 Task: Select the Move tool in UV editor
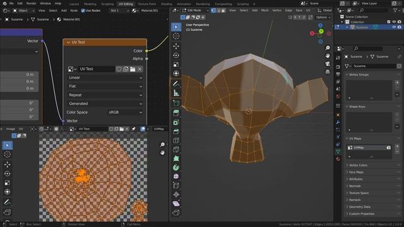click(7, 165)
